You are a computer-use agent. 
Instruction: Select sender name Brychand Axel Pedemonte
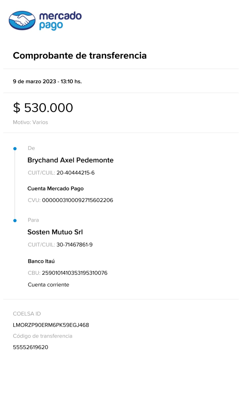(70, 160)
